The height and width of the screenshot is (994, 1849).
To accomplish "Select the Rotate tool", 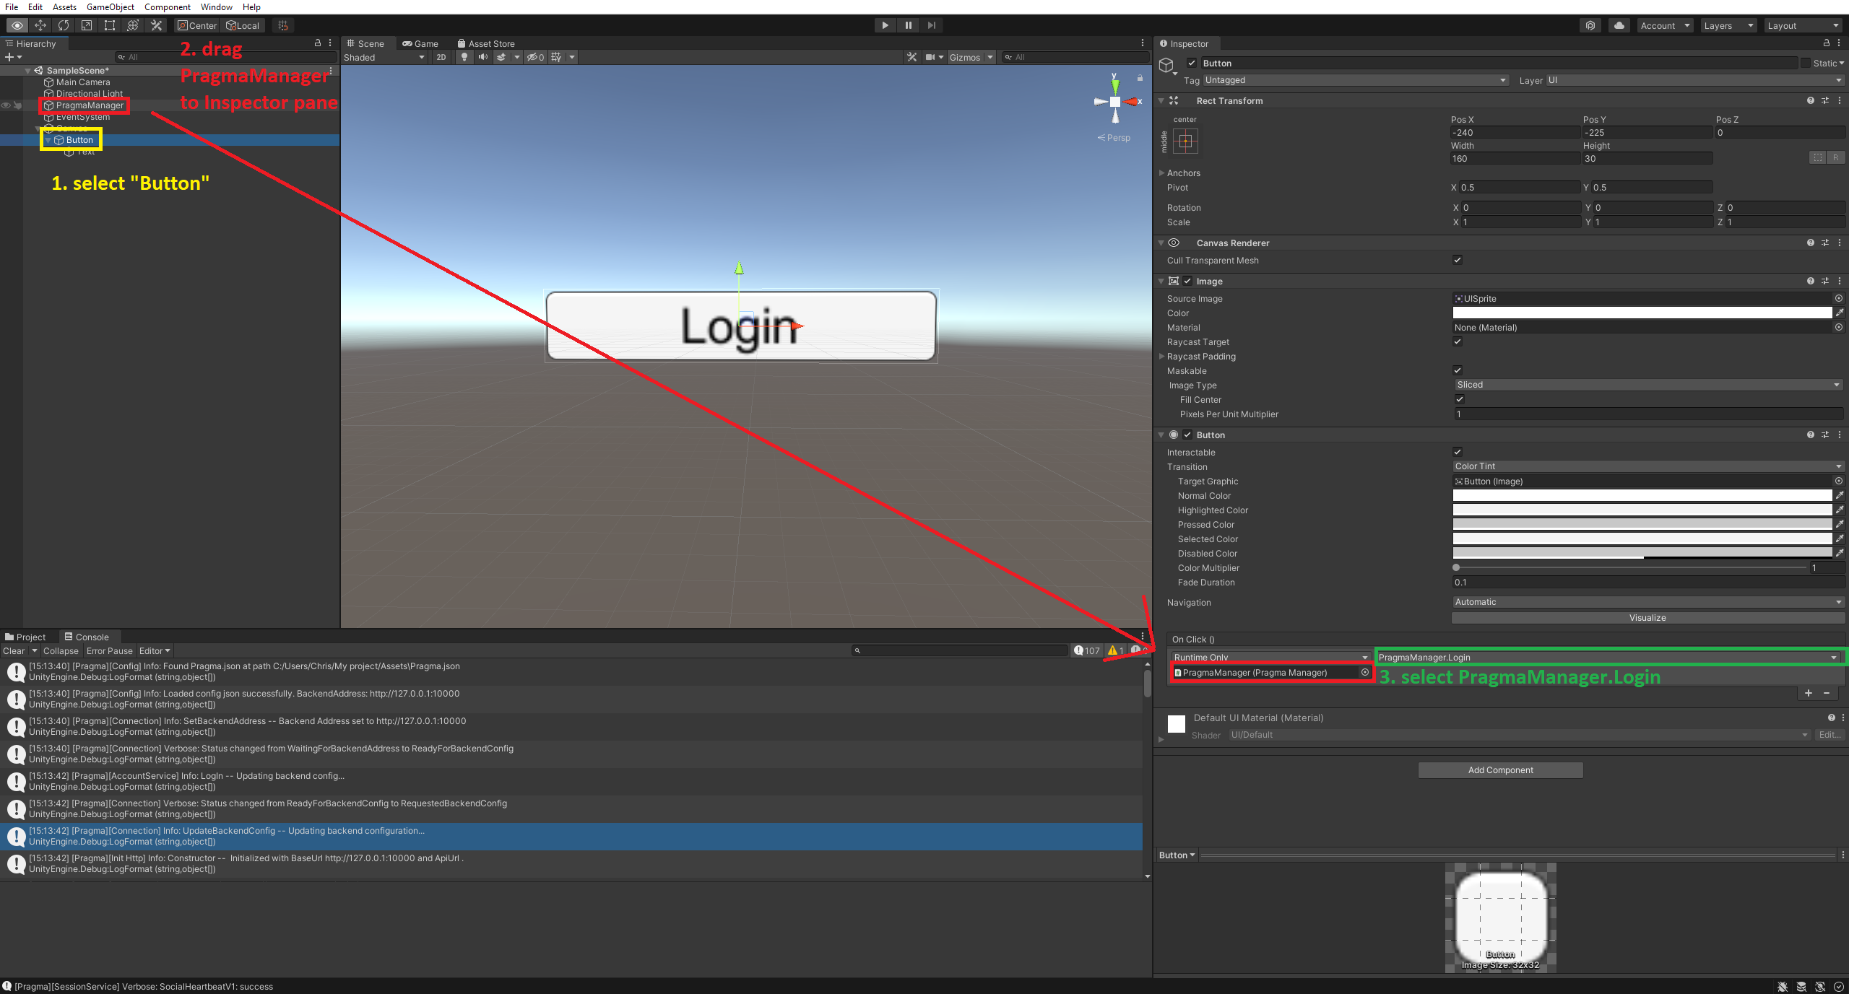I will click(64, 25).
